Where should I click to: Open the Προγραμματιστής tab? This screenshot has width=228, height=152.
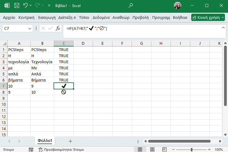161,17
